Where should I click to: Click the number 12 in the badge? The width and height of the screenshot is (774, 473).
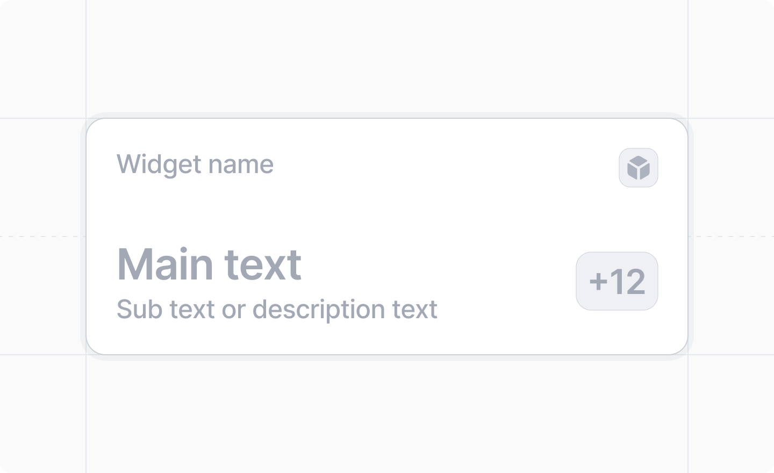628,282
